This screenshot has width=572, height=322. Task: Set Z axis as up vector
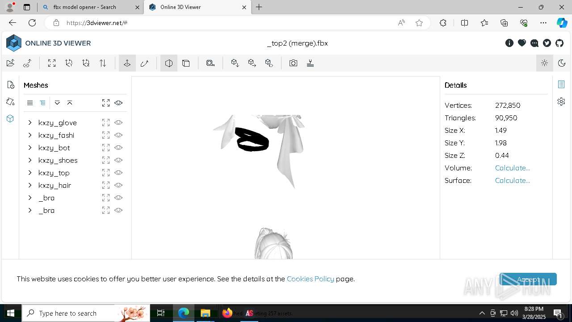click(86, 63)
